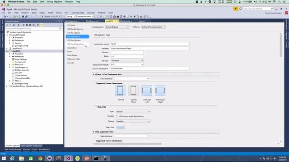Open the Tinting Disabled dropdown
Image resolution: width=289 pixels, height=162 pixels.
[133, 121]
